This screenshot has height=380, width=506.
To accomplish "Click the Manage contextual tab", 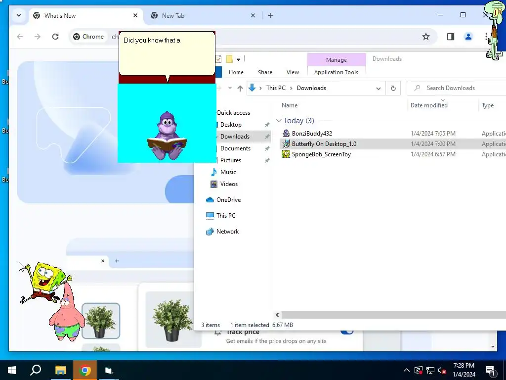I will (336, 60).
